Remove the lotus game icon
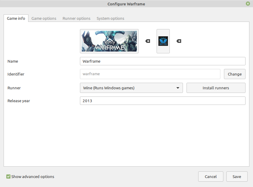This screenshot has width=253, height=187. [x=179, y=41]
